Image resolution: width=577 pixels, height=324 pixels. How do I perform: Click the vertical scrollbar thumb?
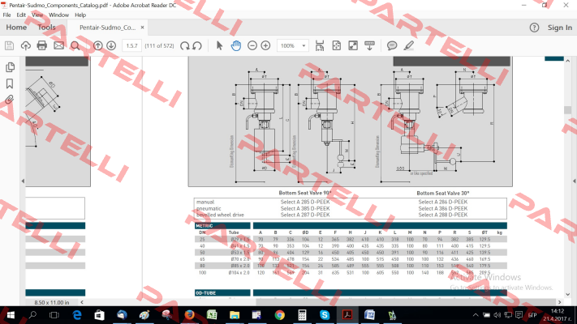tap(567, 110)
